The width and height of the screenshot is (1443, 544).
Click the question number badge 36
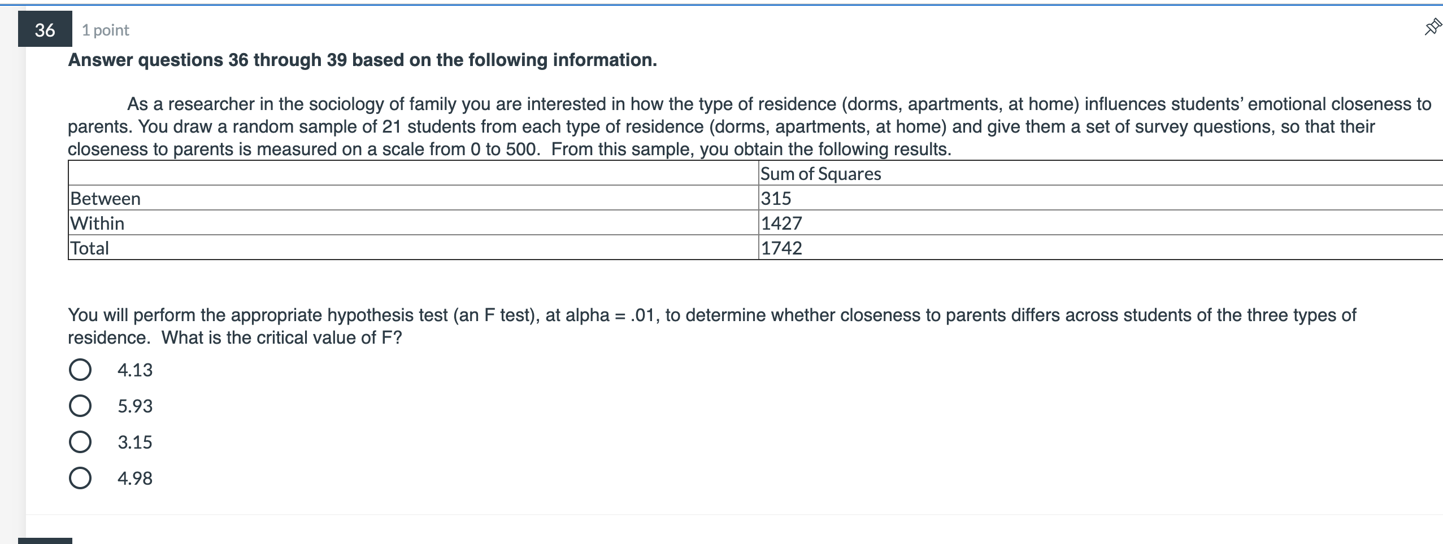tap(45, 30)
